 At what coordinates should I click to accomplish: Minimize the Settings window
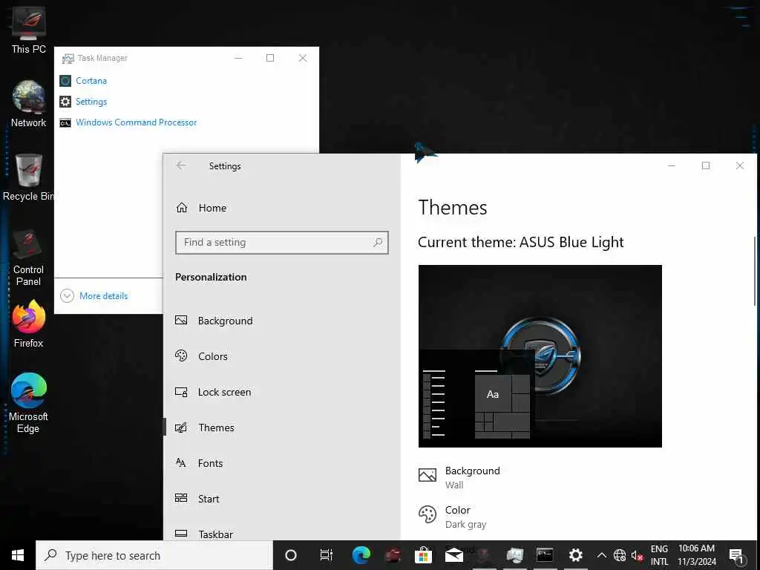671,166
